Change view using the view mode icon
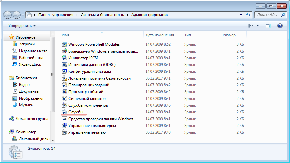The height and width of the screenshot is (163, 290). [x=250, y=26]
